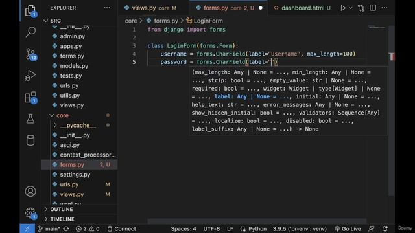Open the Testing flask view
This screenshot has height=233, width=415.
(30, 119)
